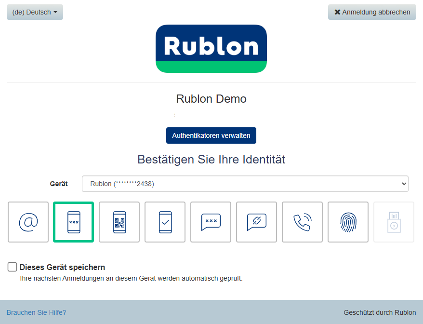The height and width of the screenshot is (324, 423).
Task: Click the greyed-out YubiKey USB icon
Action: pyautogui.click(x=394, y=222)
